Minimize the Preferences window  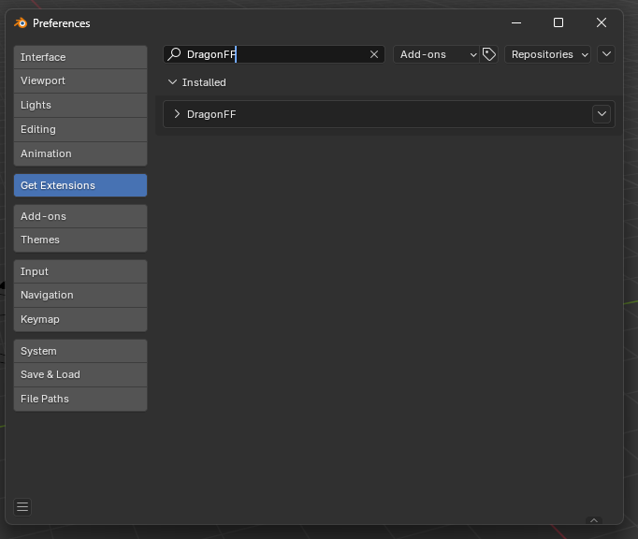coord(516,22)
